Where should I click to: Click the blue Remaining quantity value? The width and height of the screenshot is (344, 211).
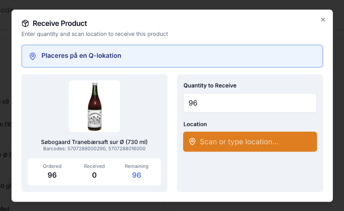137,175
